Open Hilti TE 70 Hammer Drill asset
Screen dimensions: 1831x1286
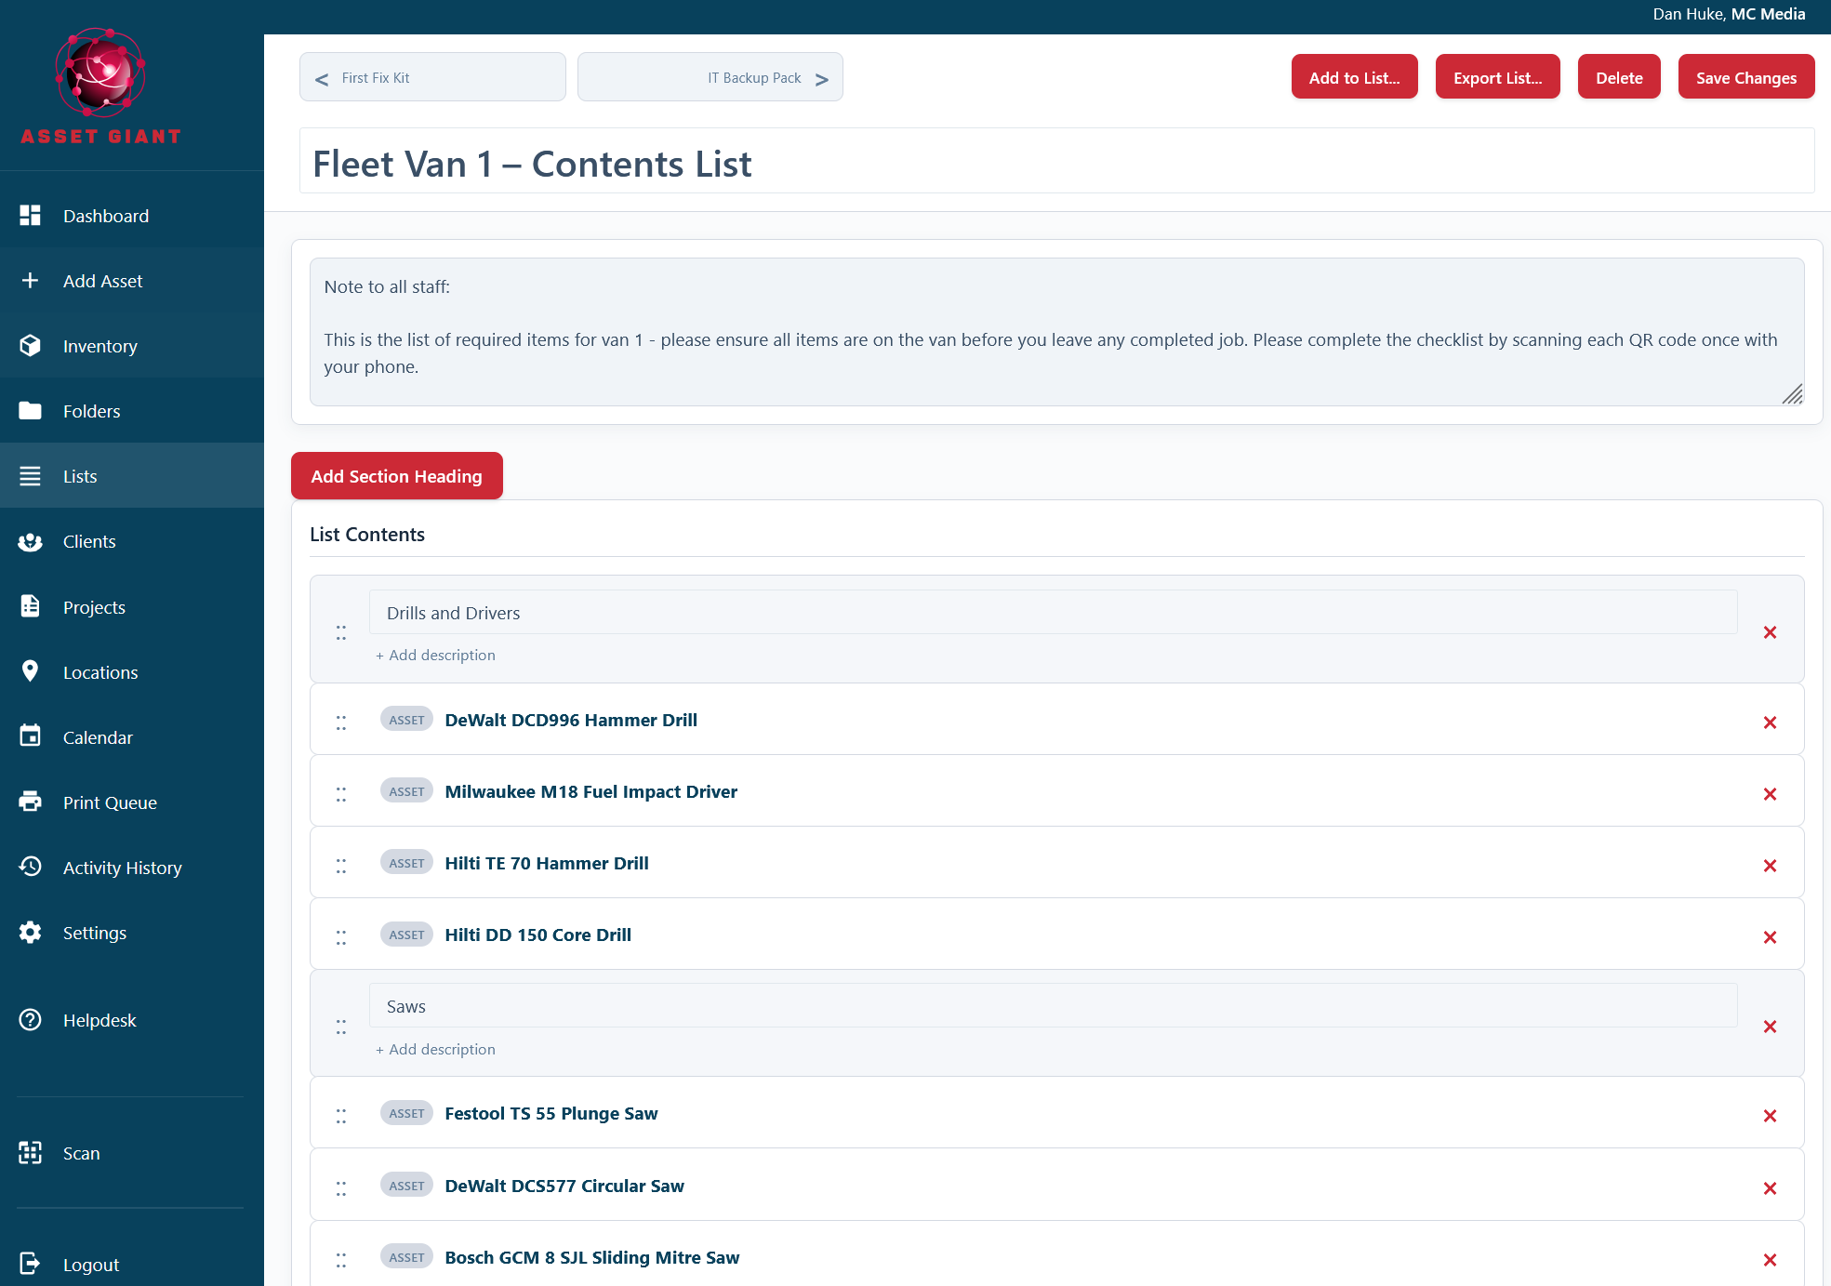[x=547, y=863]
